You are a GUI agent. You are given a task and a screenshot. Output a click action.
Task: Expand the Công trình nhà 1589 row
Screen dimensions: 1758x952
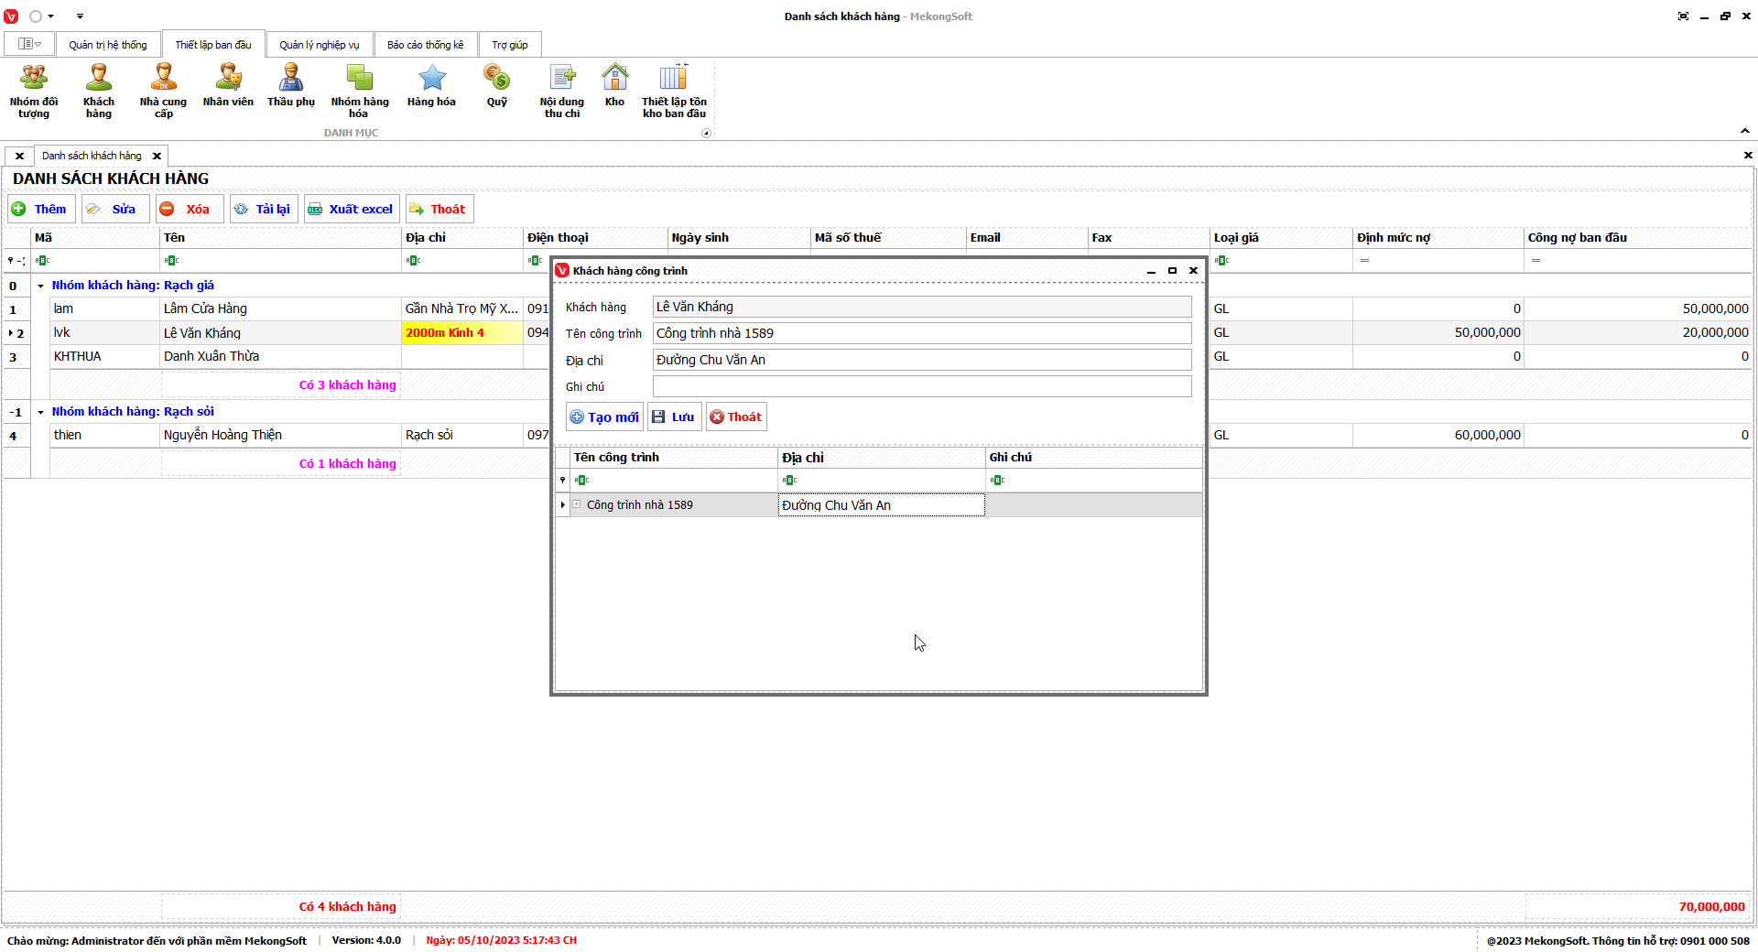pos(577,504)
